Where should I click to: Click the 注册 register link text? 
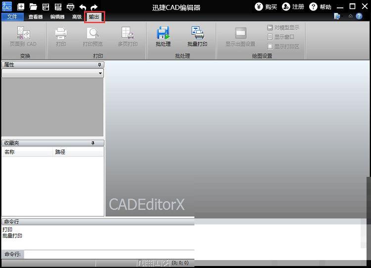point(298,7)
